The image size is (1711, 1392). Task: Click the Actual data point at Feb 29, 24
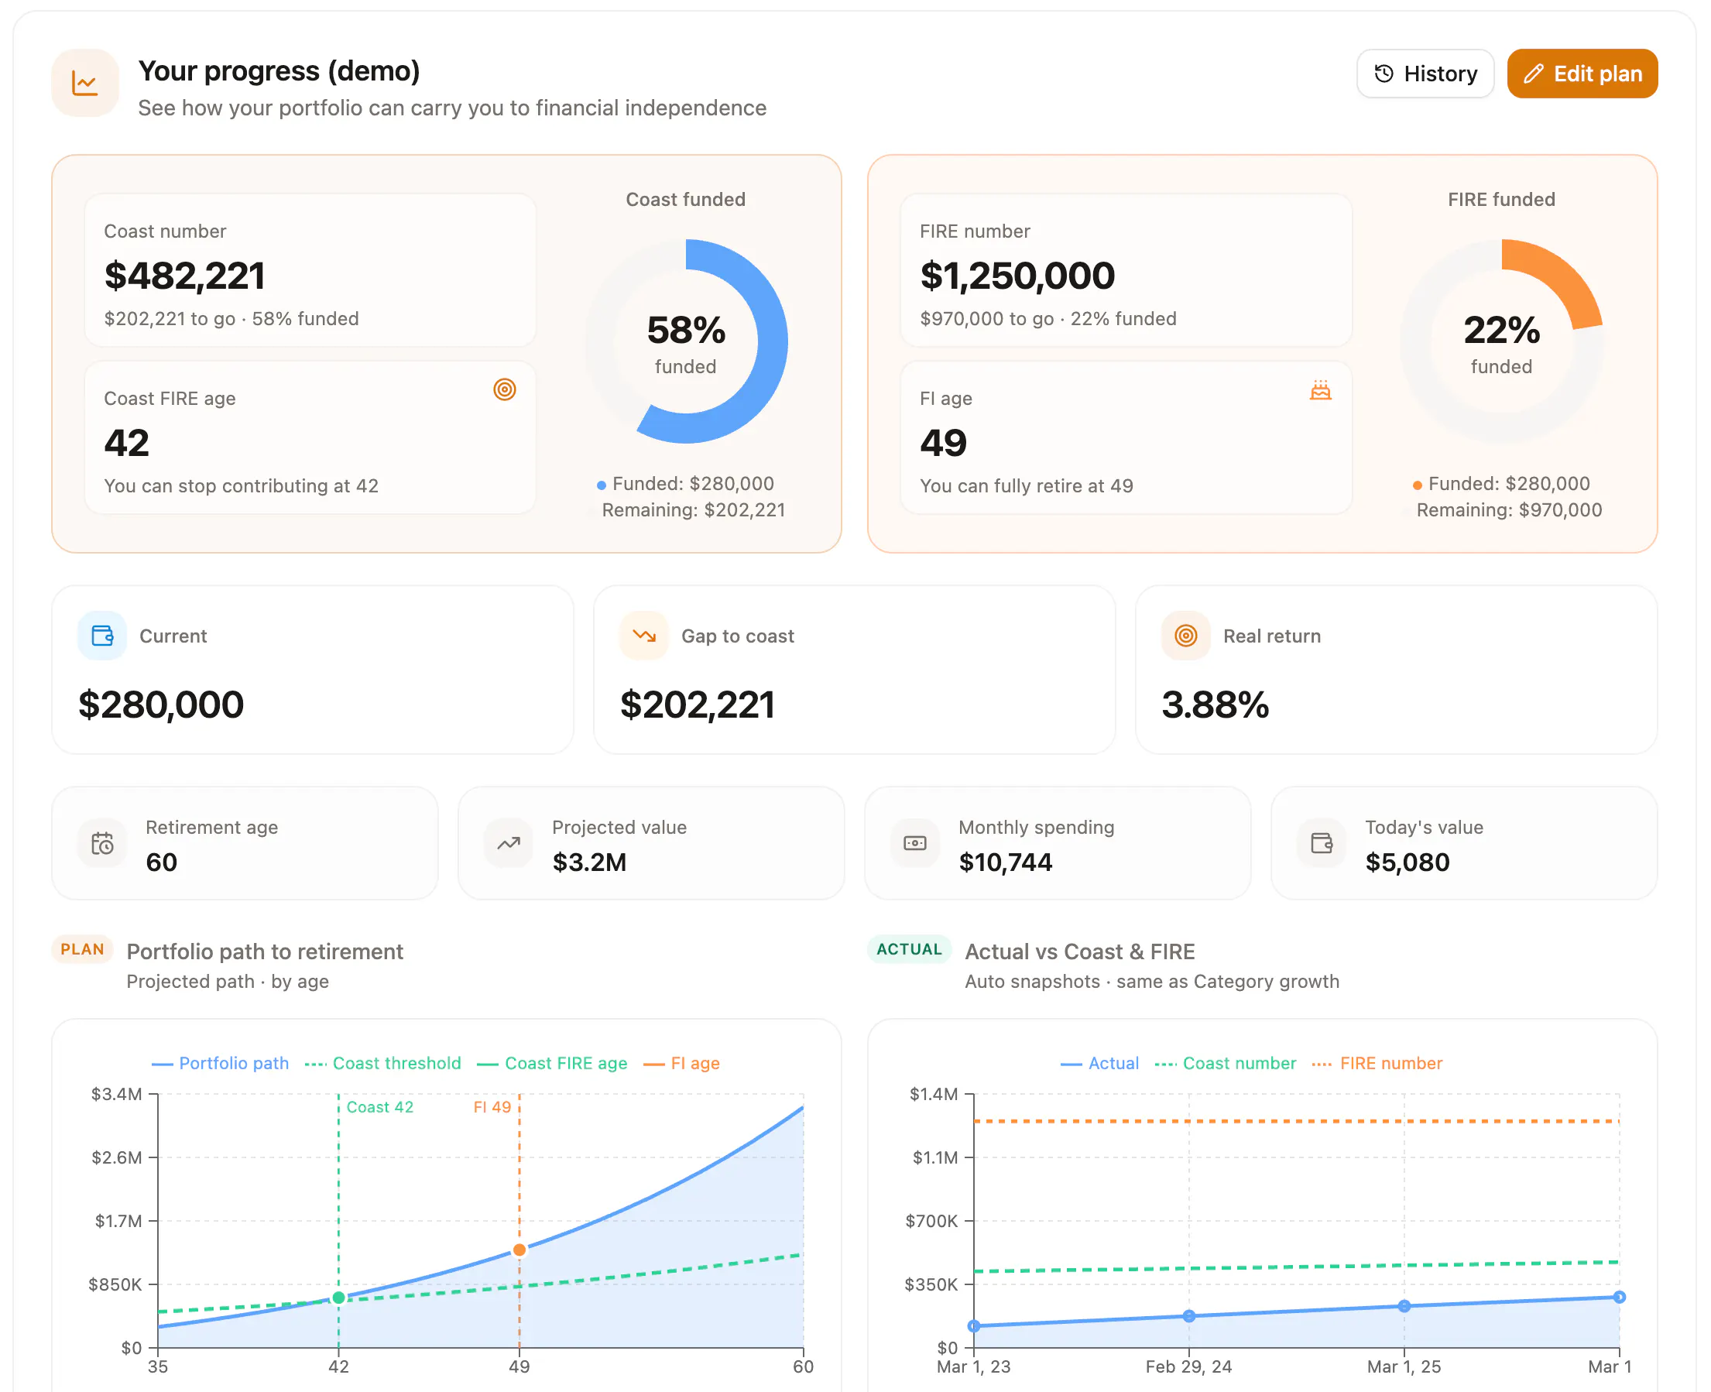[1189, 1316]
